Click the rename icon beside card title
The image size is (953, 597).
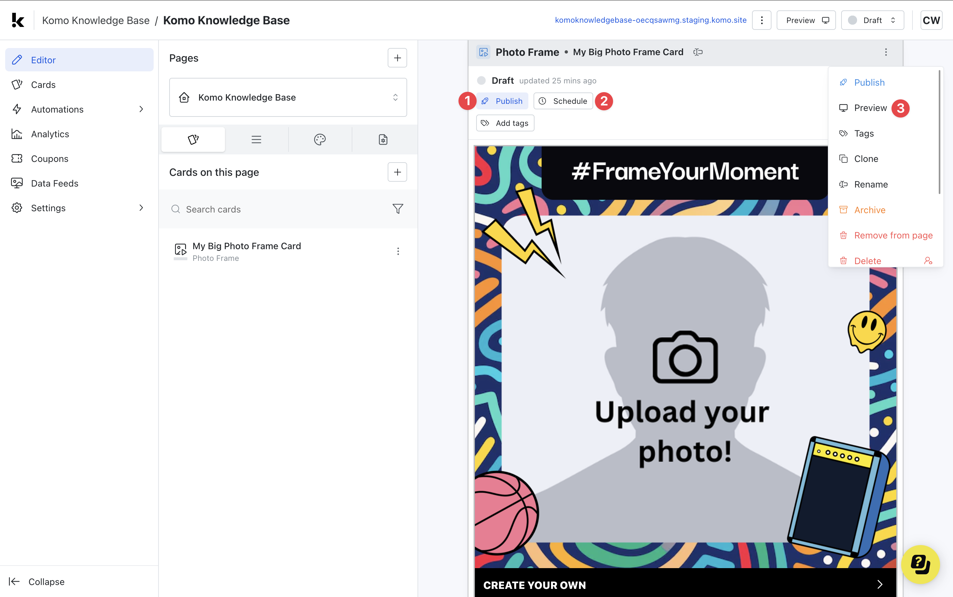[698, 52]
